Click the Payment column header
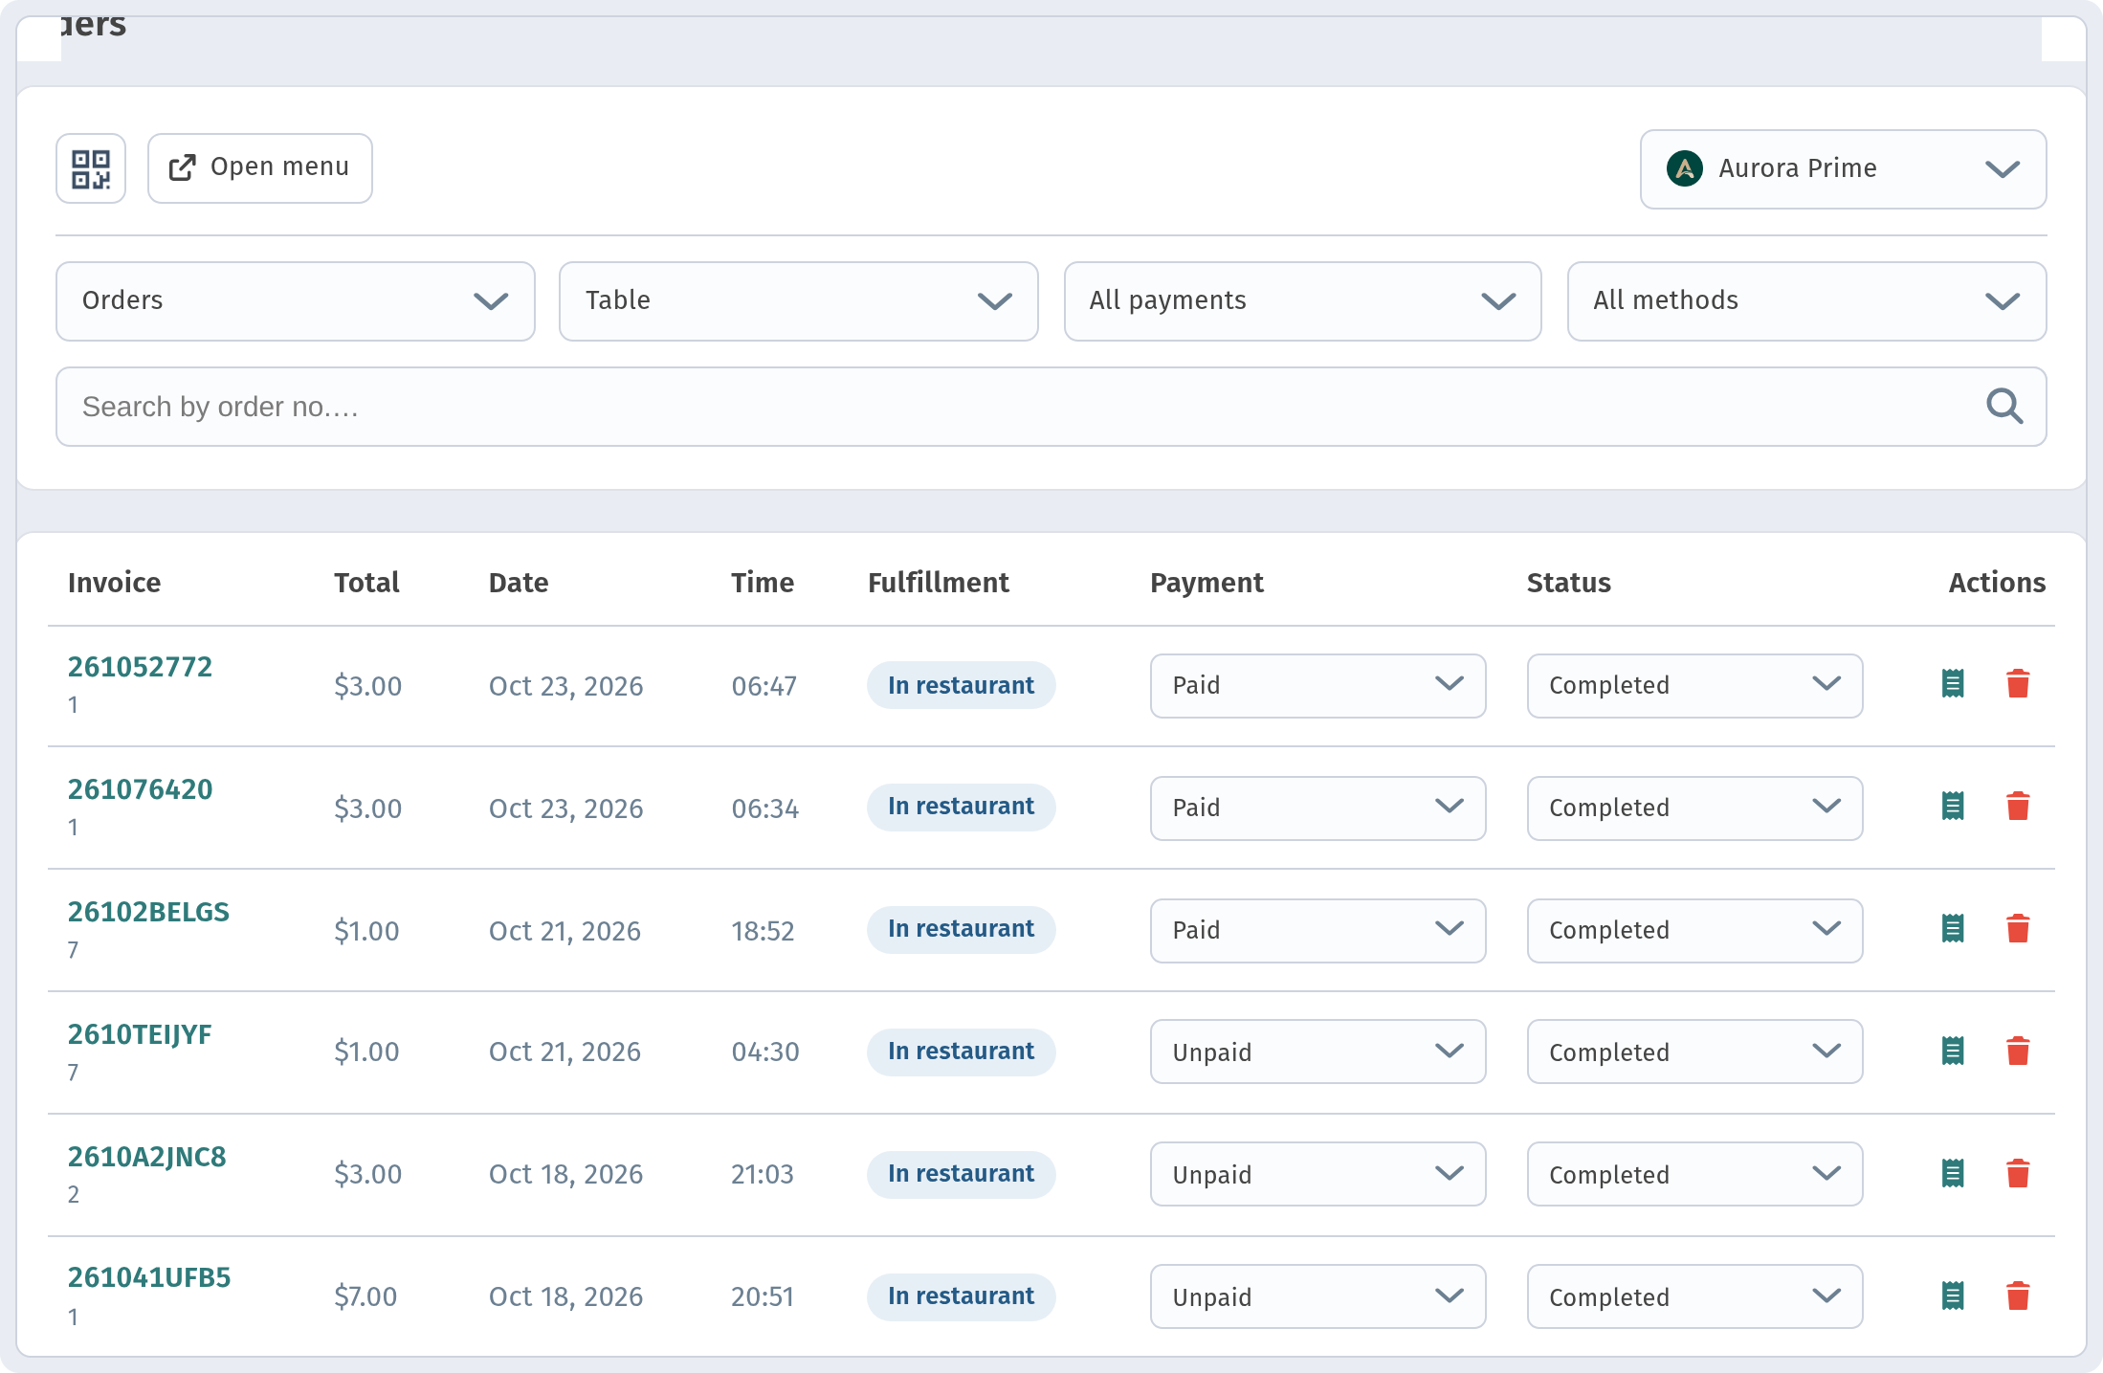Screen dimensions: 2103x1373 (x=1206, y=583)
